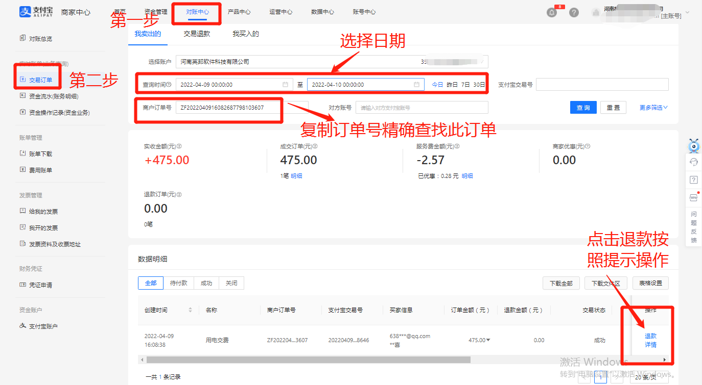Click the info icon next to 退款订单
The image size is (702, 385).
(179, 195)
